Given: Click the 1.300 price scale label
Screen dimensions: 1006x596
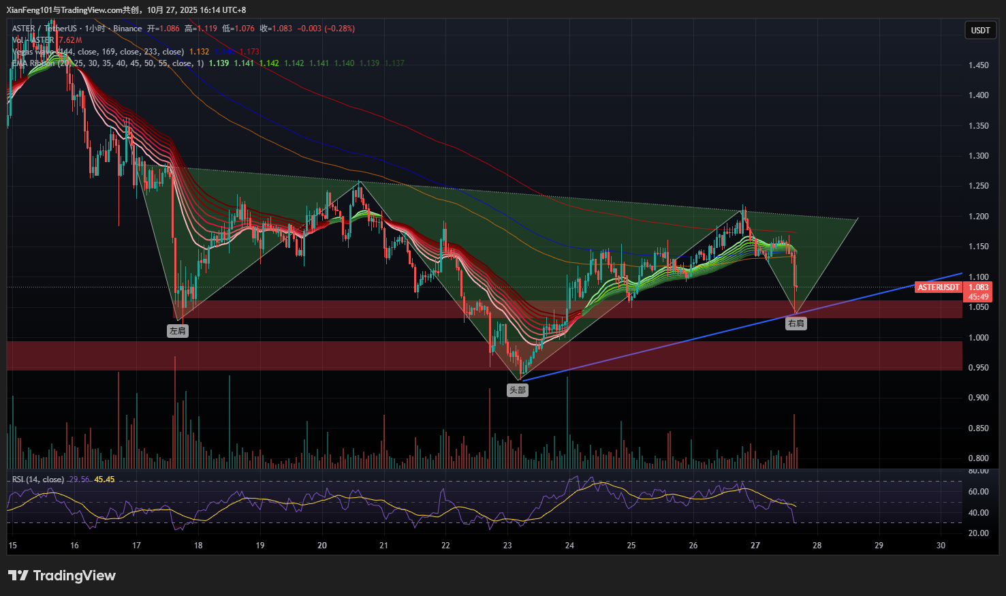Looking at the screenshot, I should pyautogui.click(x=979, y=156).
